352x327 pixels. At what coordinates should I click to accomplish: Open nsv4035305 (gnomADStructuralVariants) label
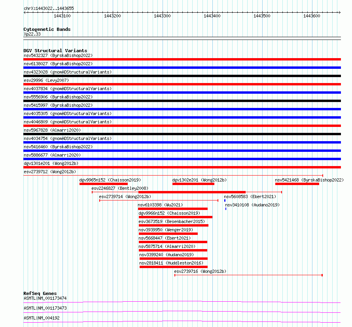pos(68,113)
